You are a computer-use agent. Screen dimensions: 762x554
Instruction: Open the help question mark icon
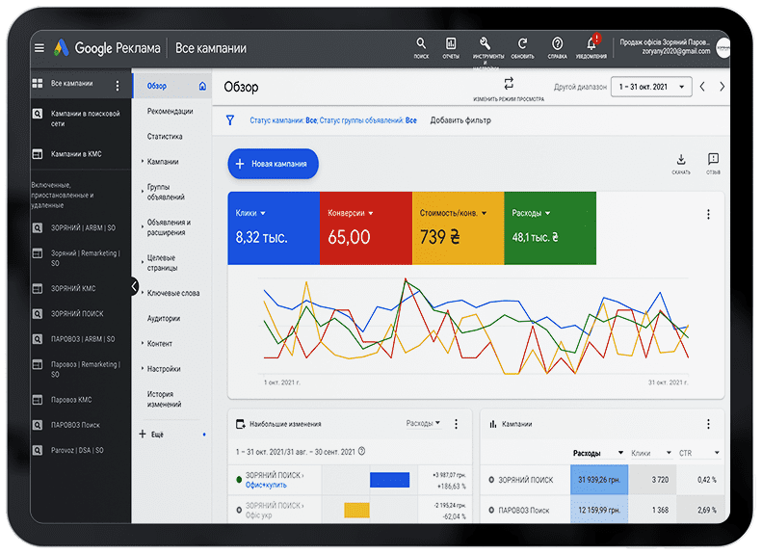557,44
